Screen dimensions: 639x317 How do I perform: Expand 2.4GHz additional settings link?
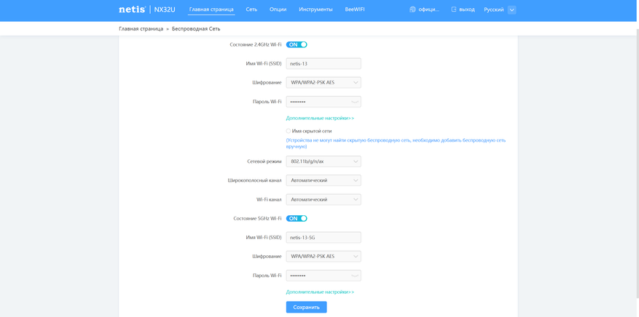tap(321, 119)
